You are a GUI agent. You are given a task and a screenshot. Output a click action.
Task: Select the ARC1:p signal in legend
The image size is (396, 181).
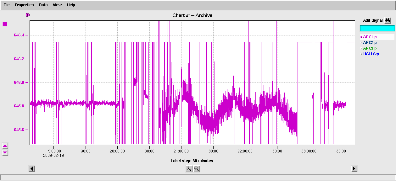[x=370, y=37]
